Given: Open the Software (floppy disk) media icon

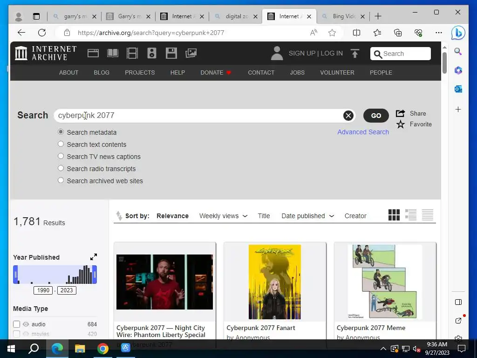Looking at the screenshot, I should pos(171,53).
